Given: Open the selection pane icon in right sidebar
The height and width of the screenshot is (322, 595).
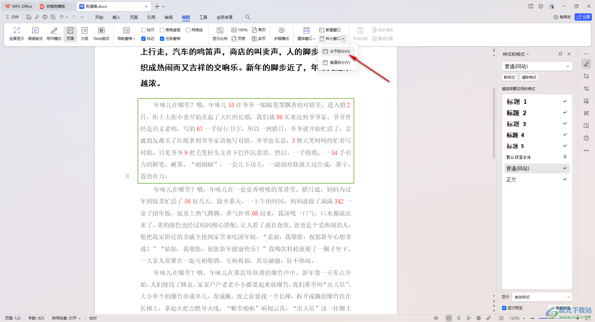Looking at the screenshot, I should pos(586,76).
